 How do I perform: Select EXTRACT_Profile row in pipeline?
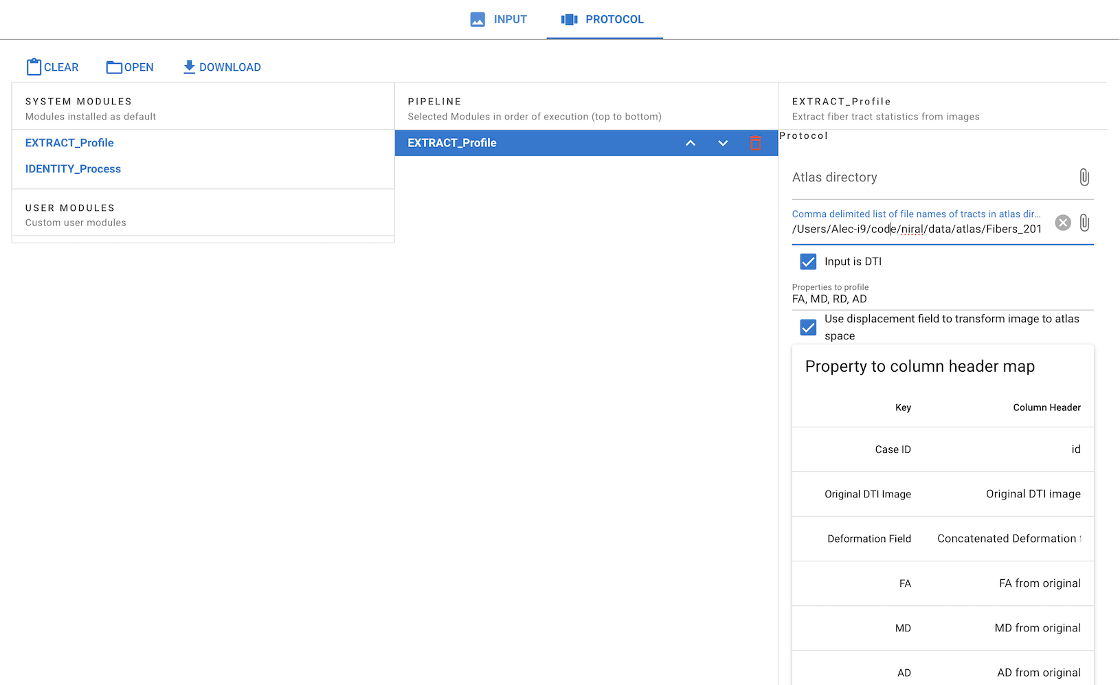point(586,143)
